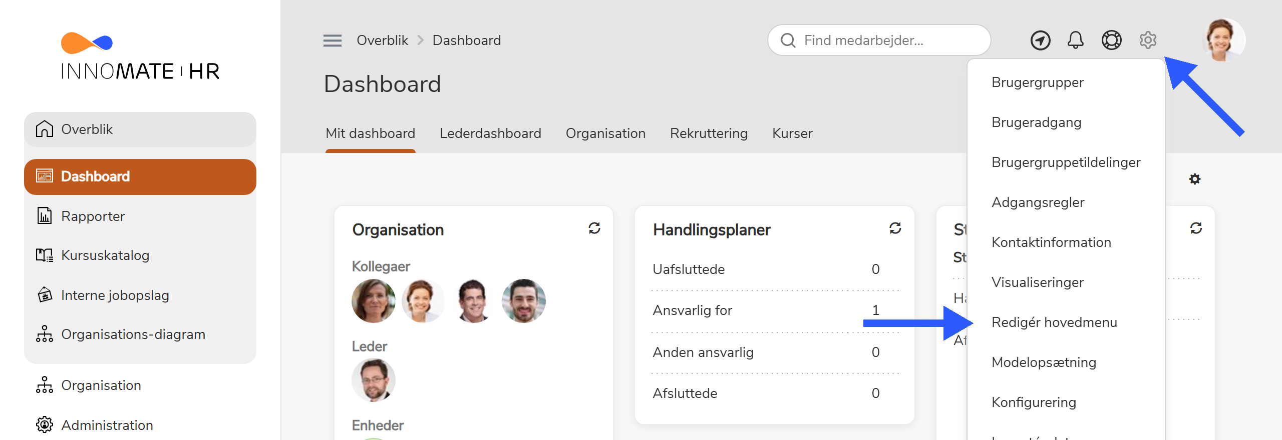Open Interne jobopslag in the sidebar
The image size is (1282, 440).
140,295
